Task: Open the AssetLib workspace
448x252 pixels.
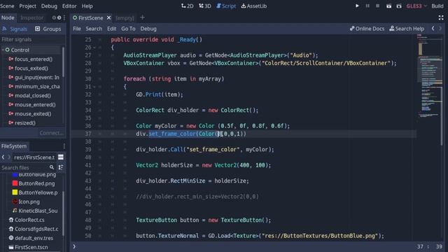Action: click(253, 6)
